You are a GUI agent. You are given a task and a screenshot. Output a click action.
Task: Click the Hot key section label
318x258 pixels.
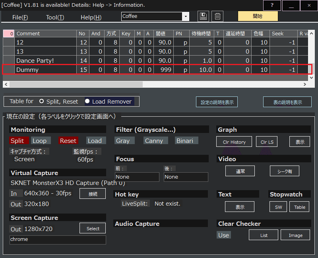161,194
